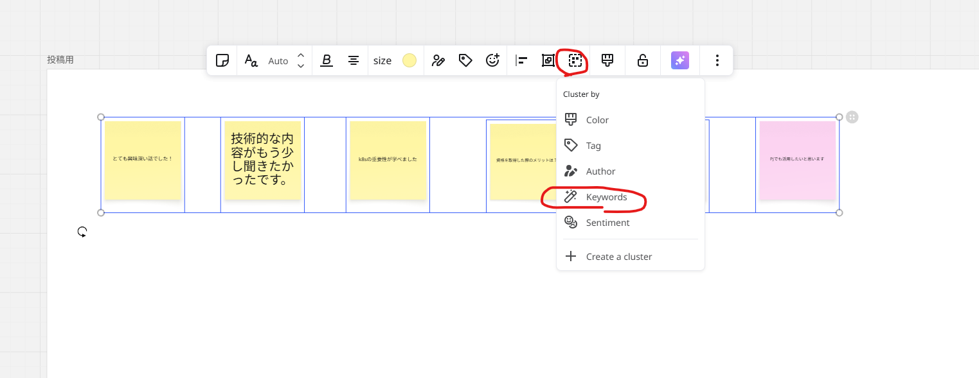Open the more options three-dot menu

click(717, 60)
